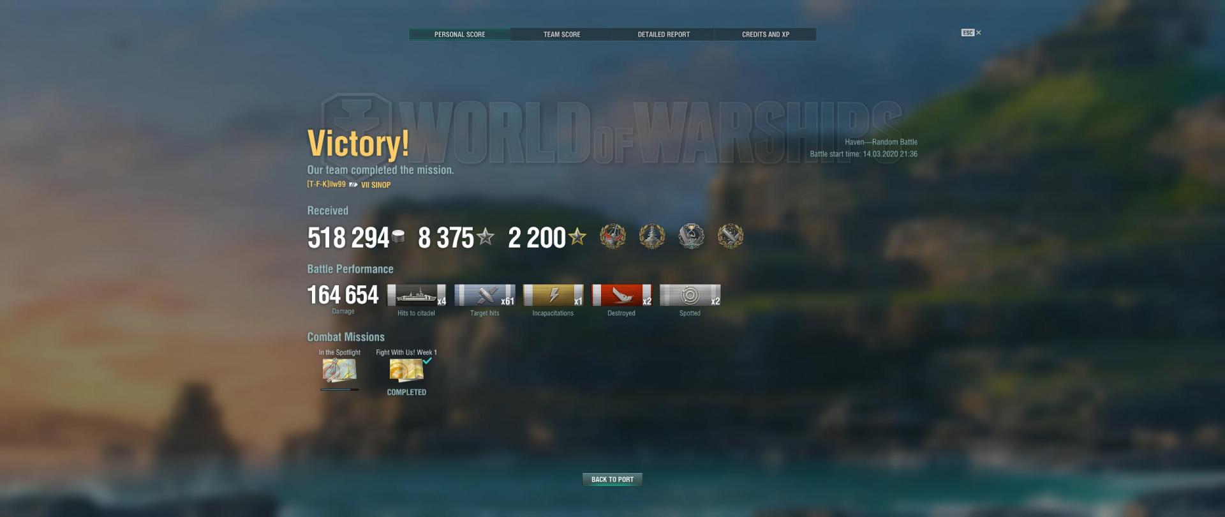Screen dimensions: 1225x517
Task: Open the In the Spotlight mission
Action: click(339, 370)
